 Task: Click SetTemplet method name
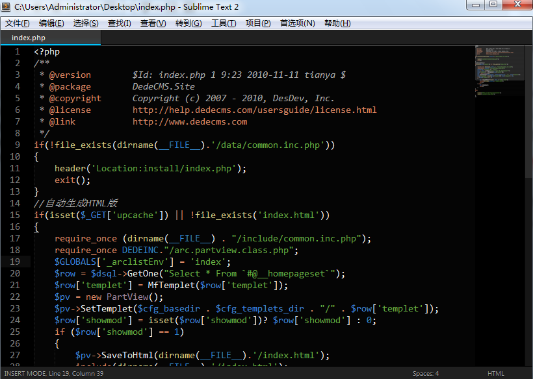[107, 309]
